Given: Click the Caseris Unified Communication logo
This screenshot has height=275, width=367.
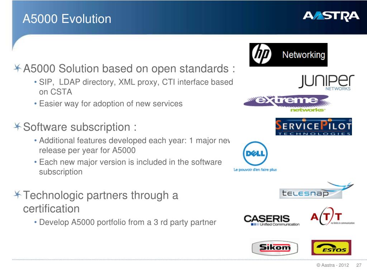Looking at the screenshot, I should click(272, 220).
